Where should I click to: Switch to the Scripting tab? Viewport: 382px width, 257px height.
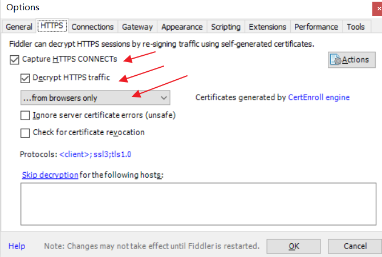pyautogui.click(x=226, y=27)
